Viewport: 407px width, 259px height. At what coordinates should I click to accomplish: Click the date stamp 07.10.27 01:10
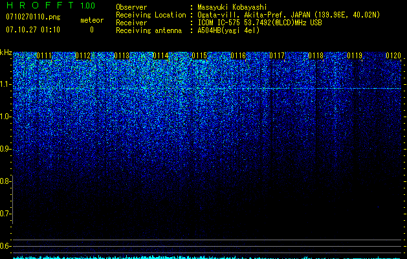[33, 30]
